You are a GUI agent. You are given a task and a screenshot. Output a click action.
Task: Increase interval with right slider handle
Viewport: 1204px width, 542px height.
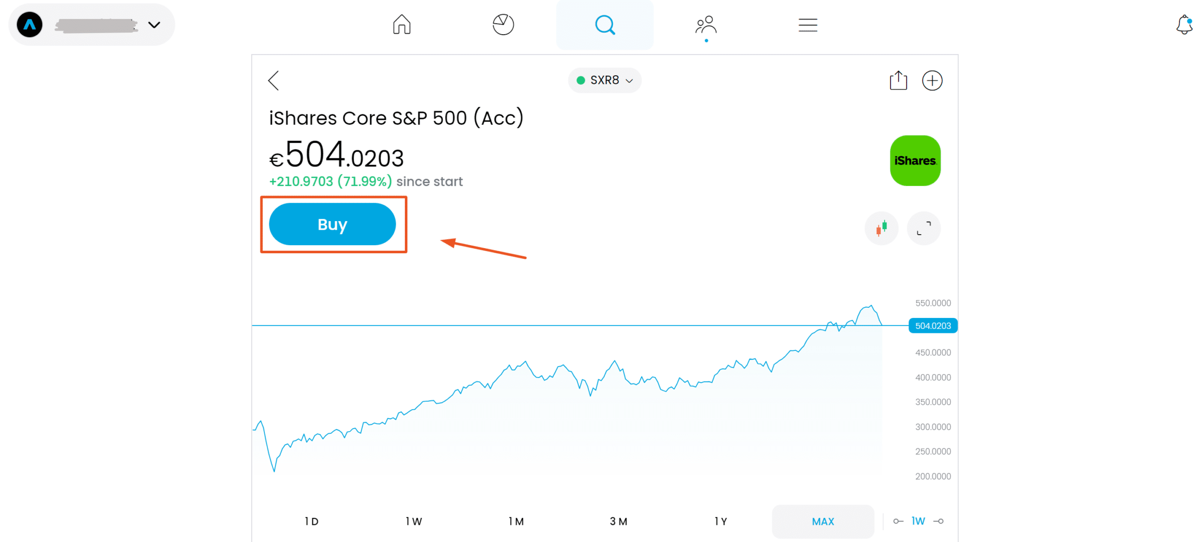tap(939, 521)
